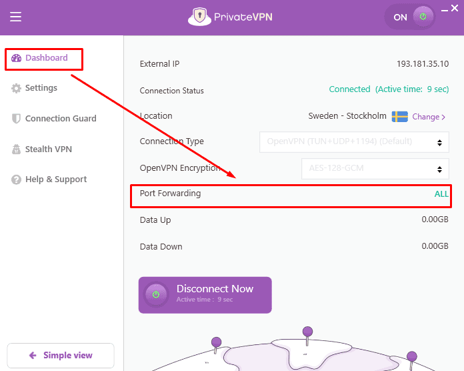
Task: Open the hamburger menu
Action: tap(15, 17)
